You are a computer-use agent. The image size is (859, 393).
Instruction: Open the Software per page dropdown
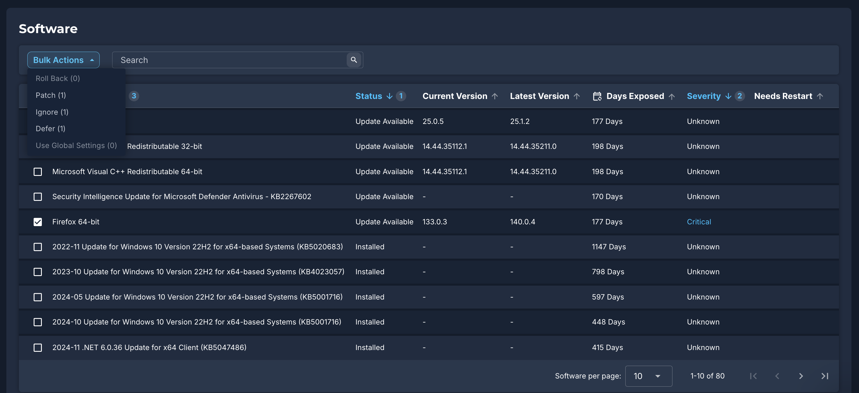648,376
